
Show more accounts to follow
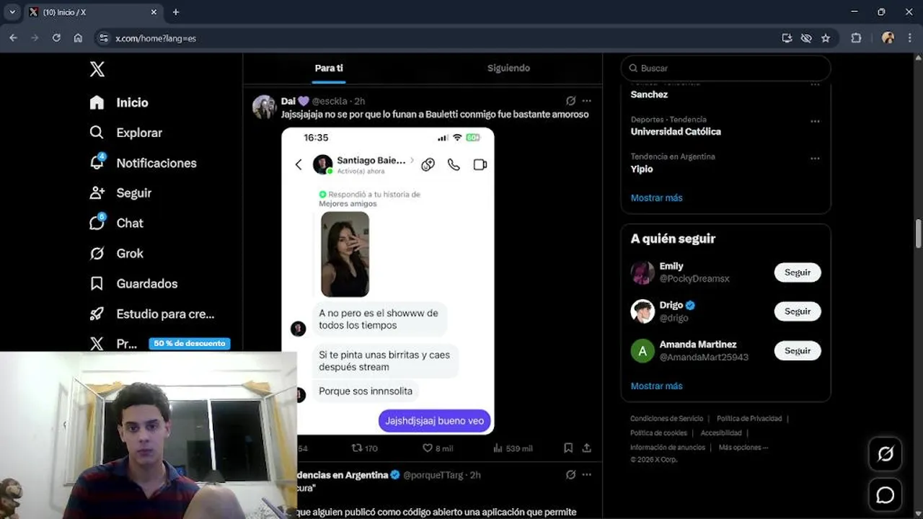point(656,386)
